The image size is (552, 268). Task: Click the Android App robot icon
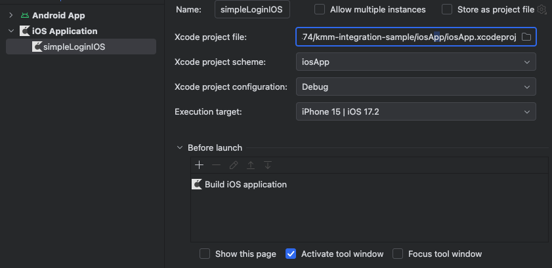(x=25, y=16)
